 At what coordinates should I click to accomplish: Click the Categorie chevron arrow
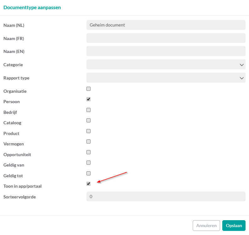(x=241, y=65)
